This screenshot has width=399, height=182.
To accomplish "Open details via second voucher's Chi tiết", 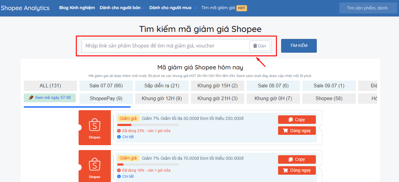I will coord(128,177).
